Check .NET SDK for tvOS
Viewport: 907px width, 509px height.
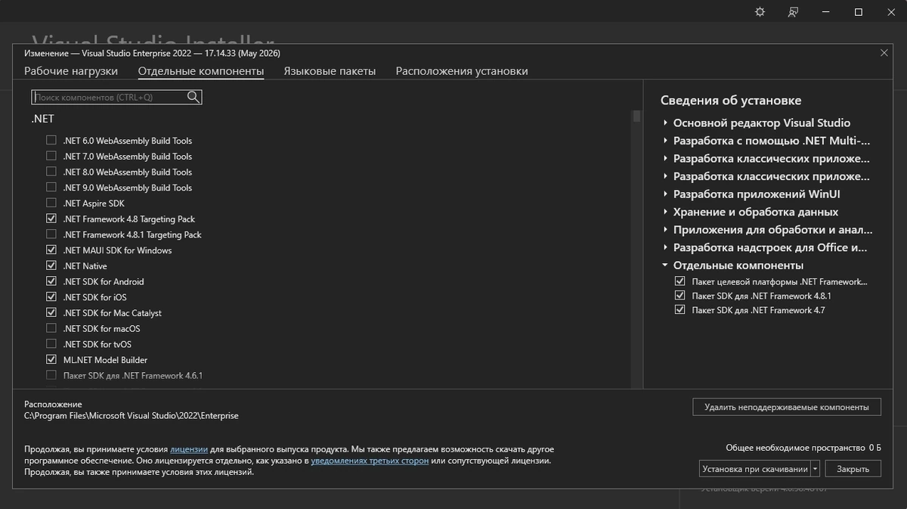pyautogui.click(x=51, y=344)
